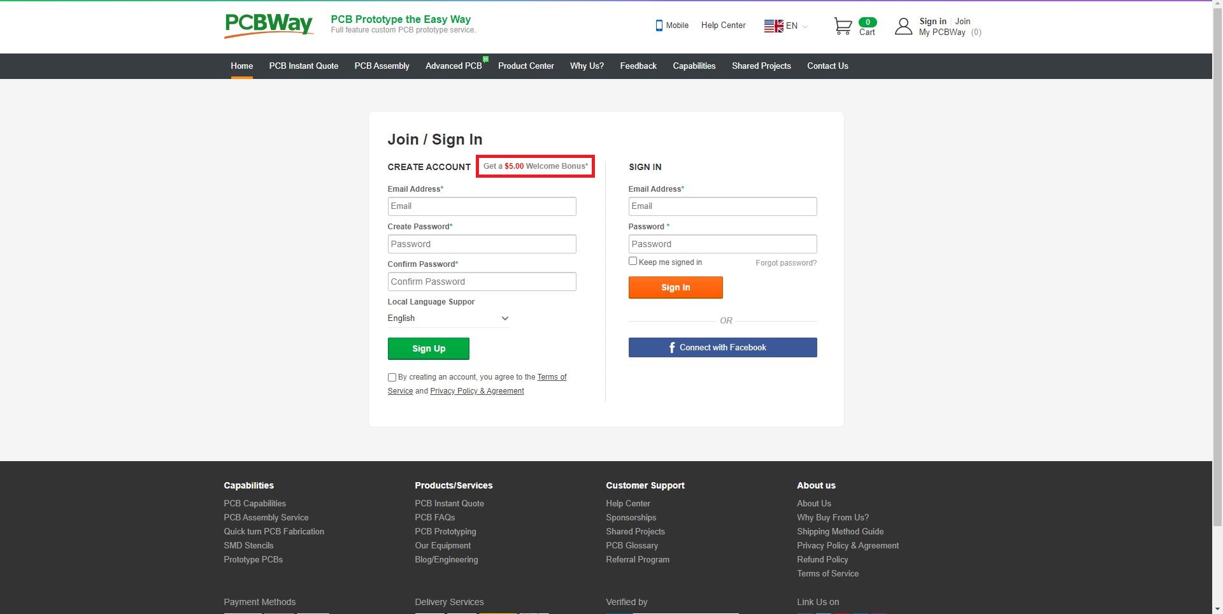The height and width of the screenshot is (614, 1223).
Task: Open the shopping cart icon
Action: [x=843, y=26]
